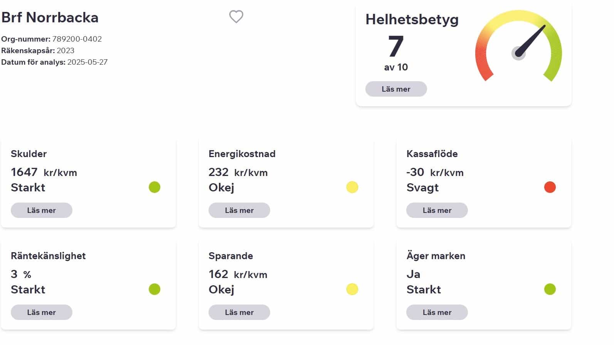Click Läs mer in the Skulder card

[x=41, y=210]
